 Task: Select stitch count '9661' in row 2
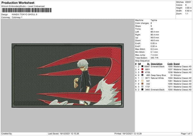[x=147, y=69]
